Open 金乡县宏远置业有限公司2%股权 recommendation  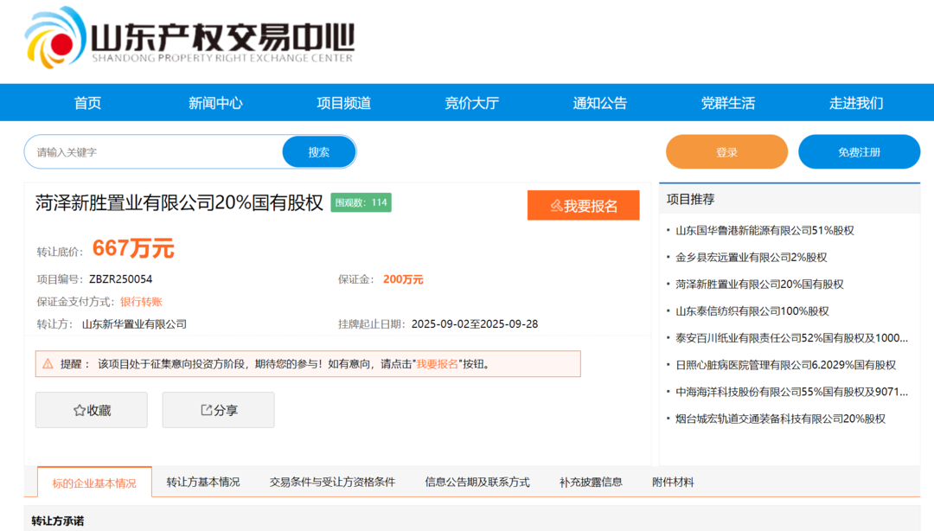(x=752, y=258)
